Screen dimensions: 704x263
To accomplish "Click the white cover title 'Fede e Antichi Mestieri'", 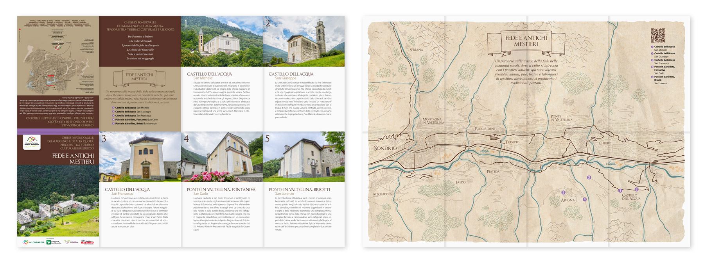I will (x=73, y=158).
